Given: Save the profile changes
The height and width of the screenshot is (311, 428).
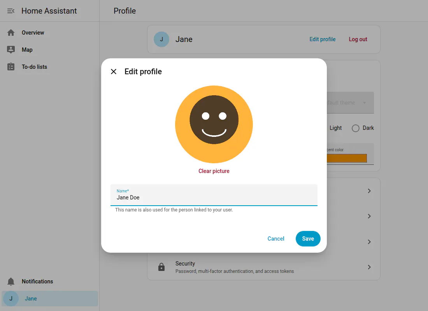Looking at the screenshot, I should [x=308, y=239].
